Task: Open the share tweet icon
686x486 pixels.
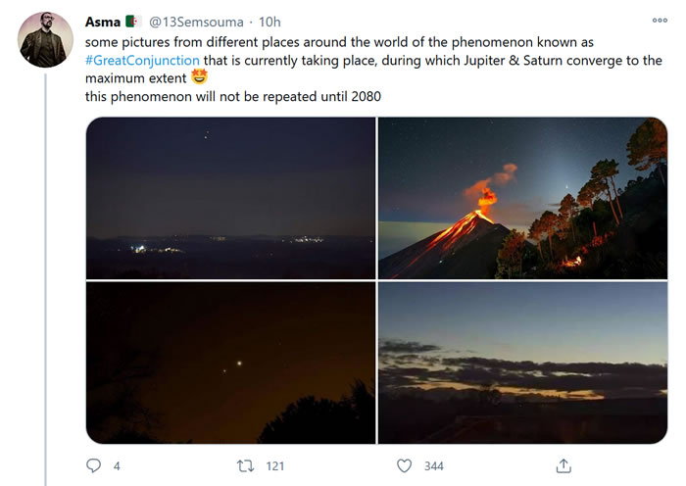Action: 563,465
